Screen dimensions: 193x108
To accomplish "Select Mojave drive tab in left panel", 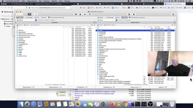I will [x=20, y=17].
